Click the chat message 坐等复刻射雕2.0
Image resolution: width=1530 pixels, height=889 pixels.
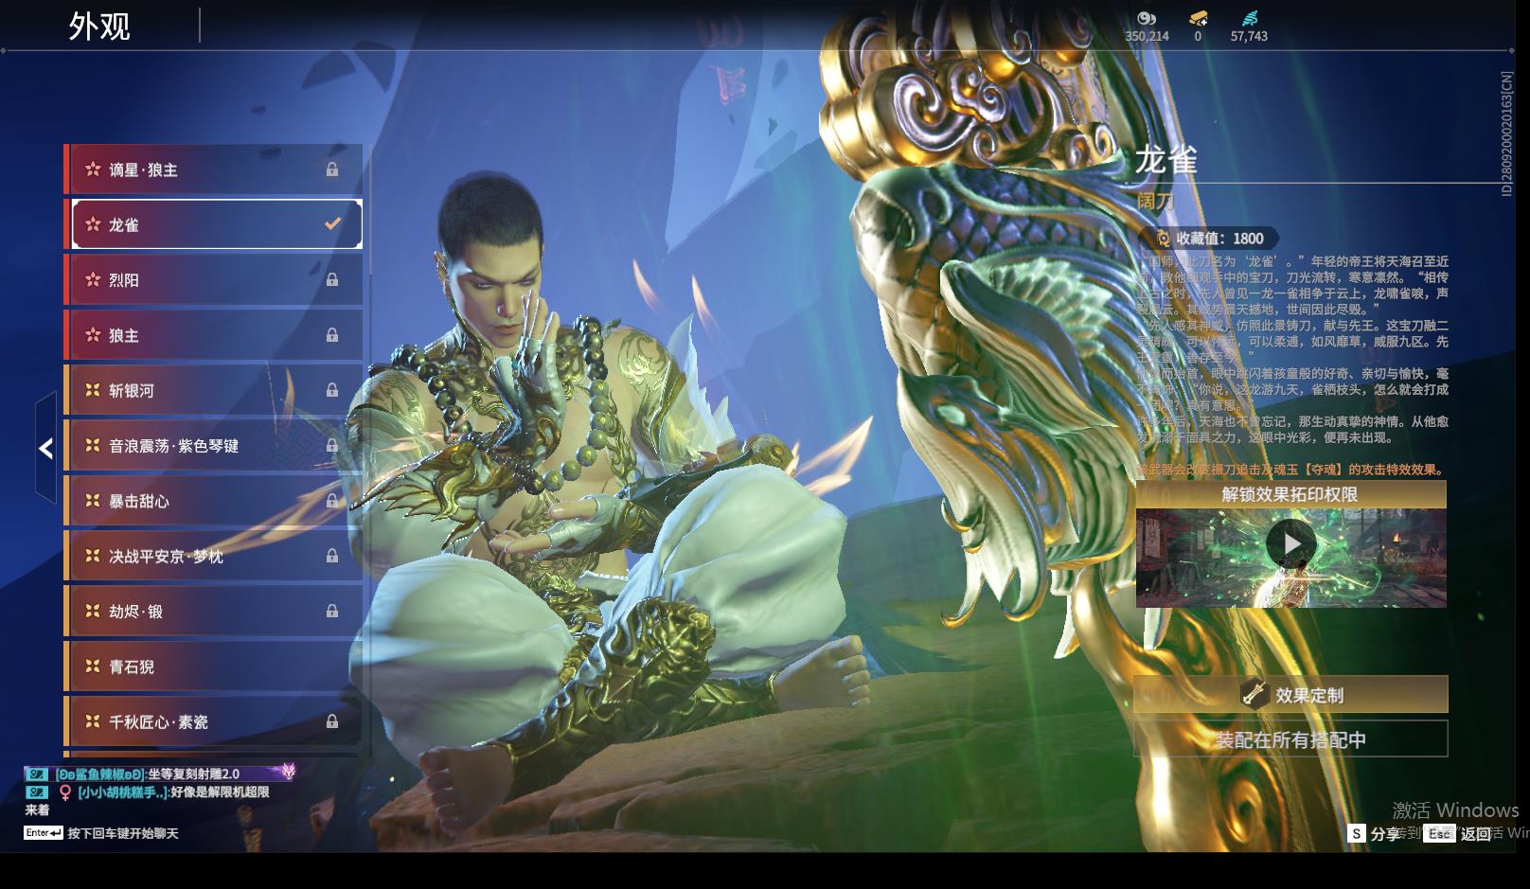point(193,773)
